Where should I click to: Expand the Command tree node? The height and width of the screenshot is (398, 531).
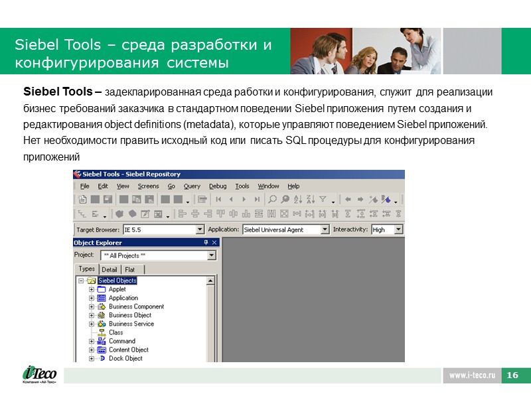click(92, 341)
